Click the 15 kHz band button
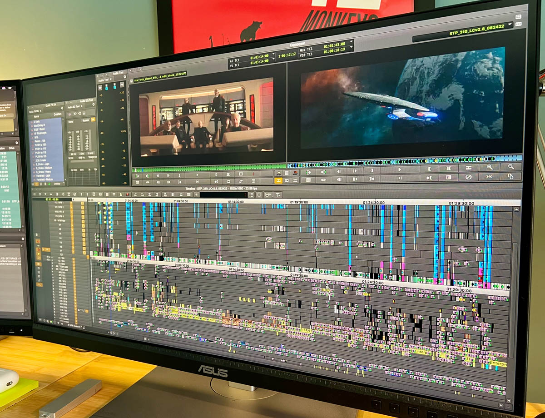Viewport: 545px width, 418px height. pyautogui.click(x=90, y=153)
